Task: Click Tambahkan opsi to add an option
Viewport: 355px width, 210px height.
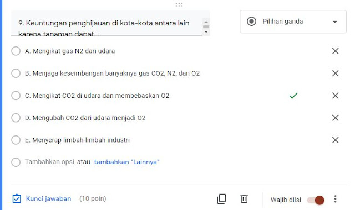Action: pos(49,162)
